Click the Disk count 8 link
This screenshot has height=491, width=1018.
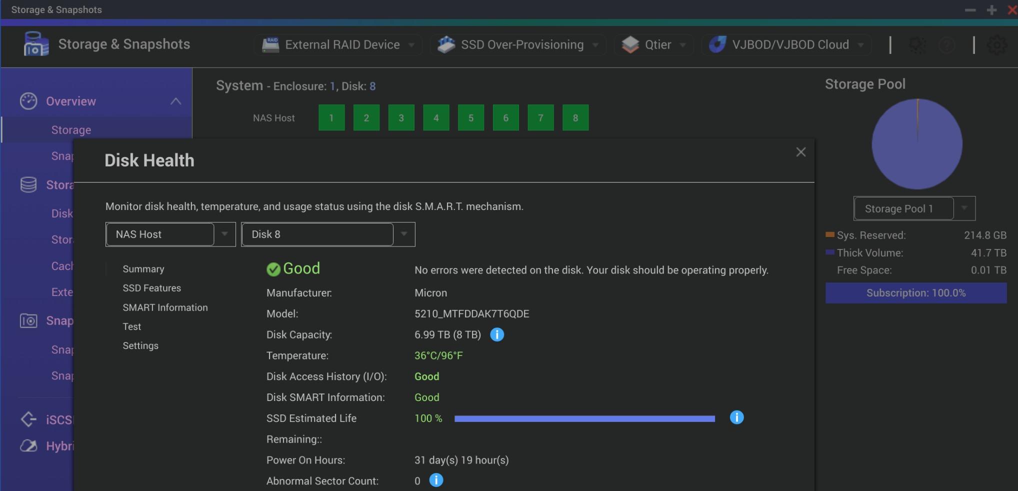coord(372,86)
